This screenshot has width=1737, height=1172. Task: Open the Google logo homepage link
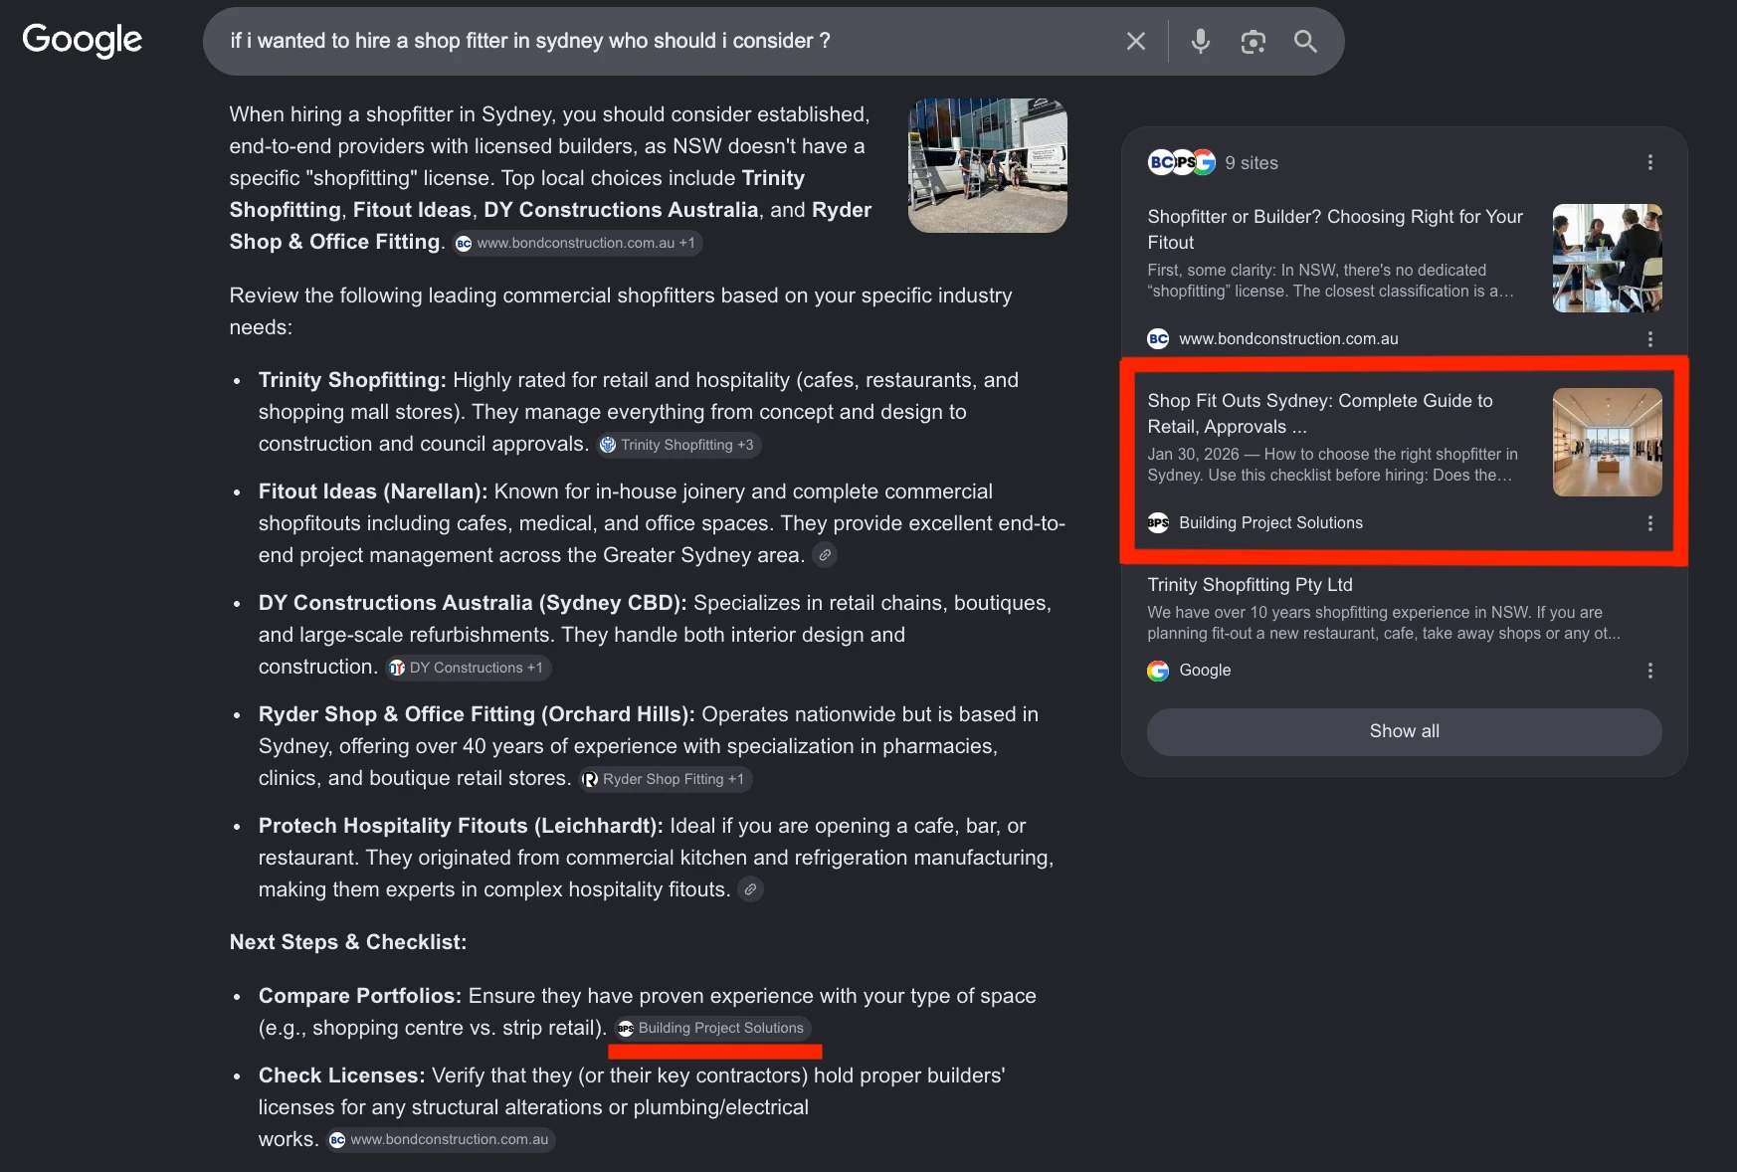click(83, 40)
